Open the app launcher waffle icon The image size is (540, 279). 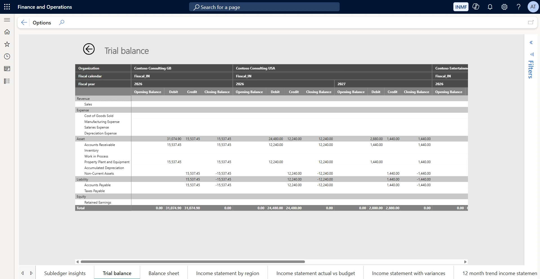coord(7,7)
